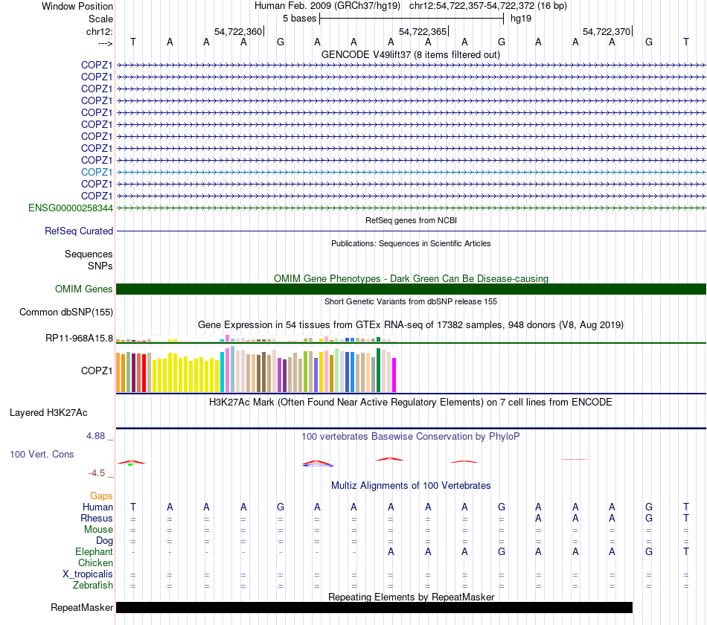Image resolution: width=707 pixels, height=625 pixels.
Task: Open 'Repeating Elements by RepeatMasker' title
Action: [x=412, y=597]
